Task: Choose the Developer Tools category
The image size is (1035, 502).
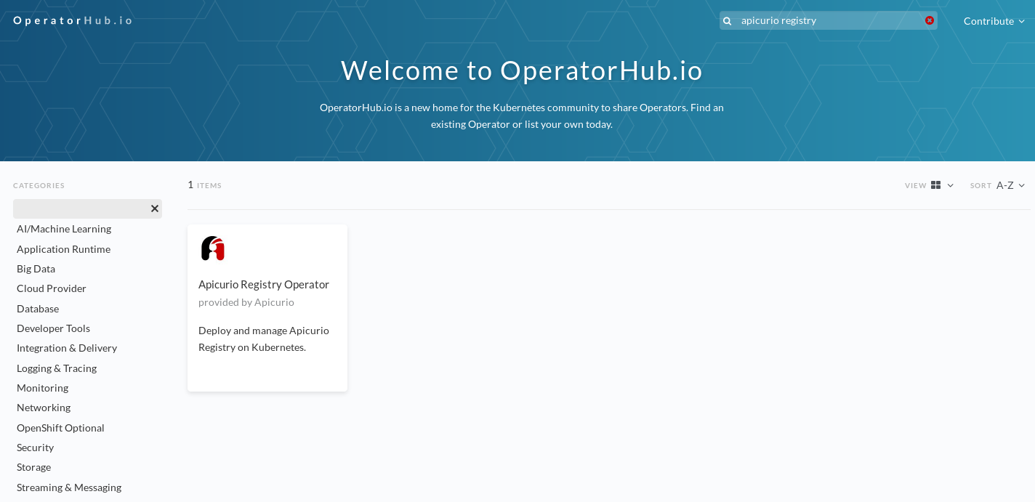Action: 53,328
